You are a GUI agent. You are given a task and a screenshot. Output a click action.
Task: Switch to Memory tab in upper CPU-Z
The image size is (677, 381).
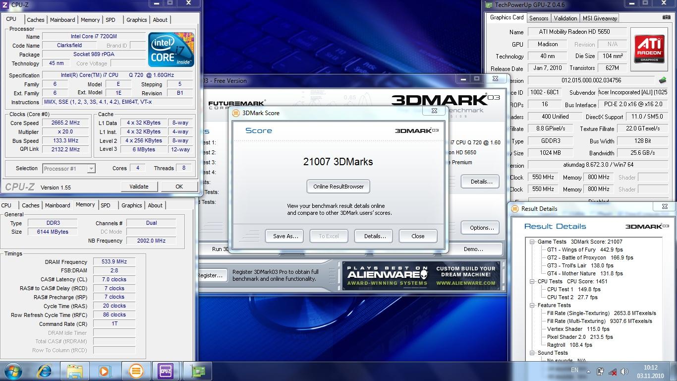(x=90, y=20)
